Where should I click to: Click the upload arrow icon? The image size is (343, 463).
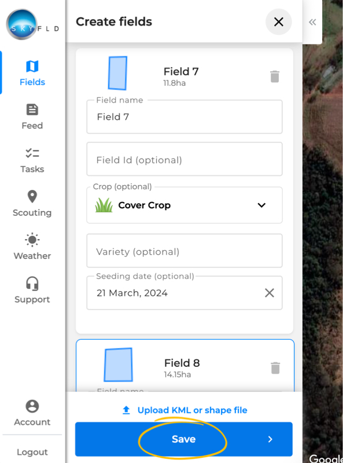click(126, 410)
